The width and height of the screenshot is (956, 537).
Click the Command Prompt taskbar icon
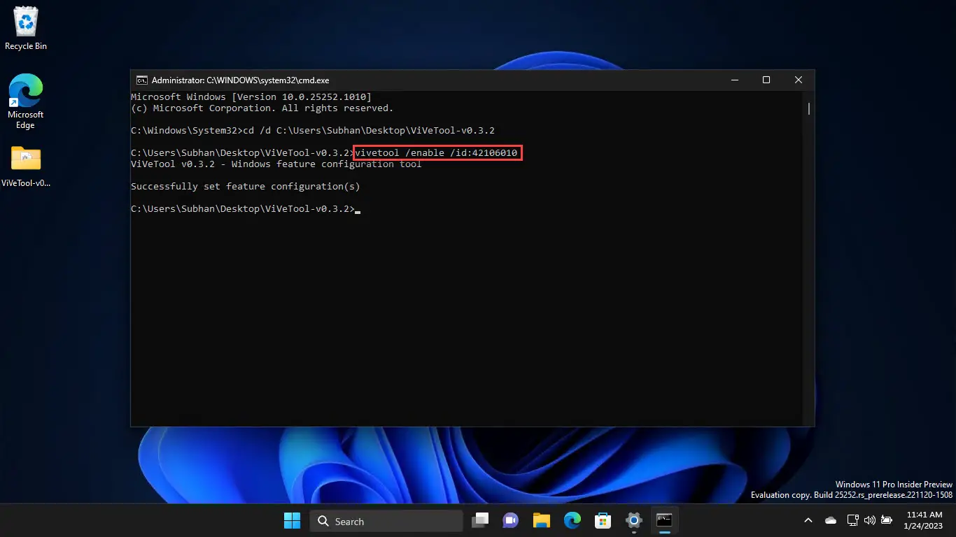click(664, 521)
